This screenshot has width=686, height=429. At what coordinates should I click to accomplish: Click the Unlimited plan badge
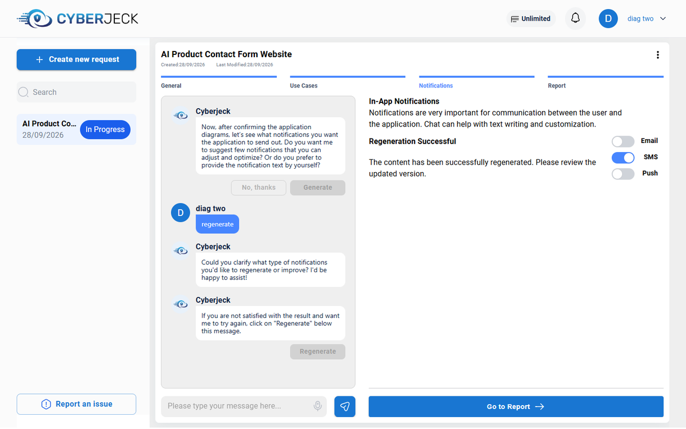(x=531, y=18)
